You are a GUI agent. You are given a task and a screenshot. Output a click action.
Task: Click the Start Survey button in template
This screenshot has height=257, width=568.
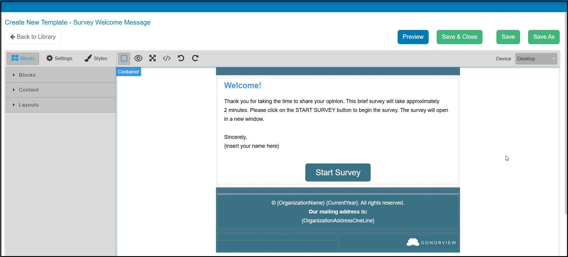338,172
